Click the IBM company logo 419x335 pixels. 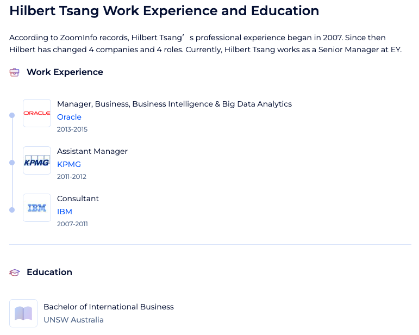pos(37,208)
